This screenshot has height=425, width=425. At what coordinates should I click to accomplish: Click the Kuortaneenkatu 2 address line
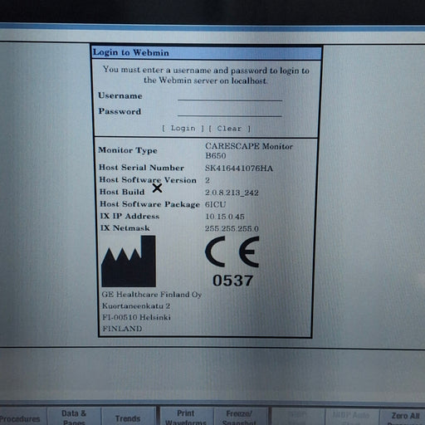coord(136,306)
